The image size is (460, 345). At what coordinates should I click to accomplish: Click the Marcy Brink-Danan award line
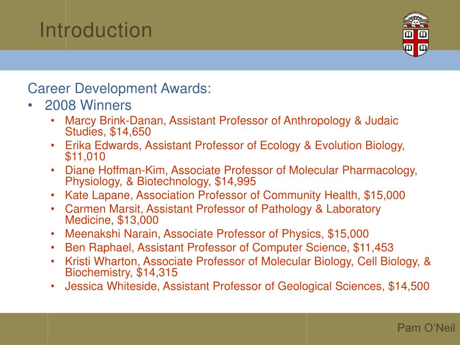[x=231, y=126]
